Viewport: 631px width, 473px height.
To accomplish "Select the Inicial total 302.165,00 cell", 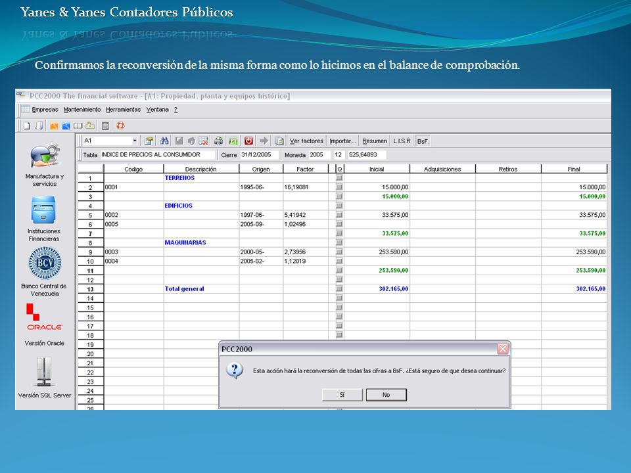I will (377, 289).
